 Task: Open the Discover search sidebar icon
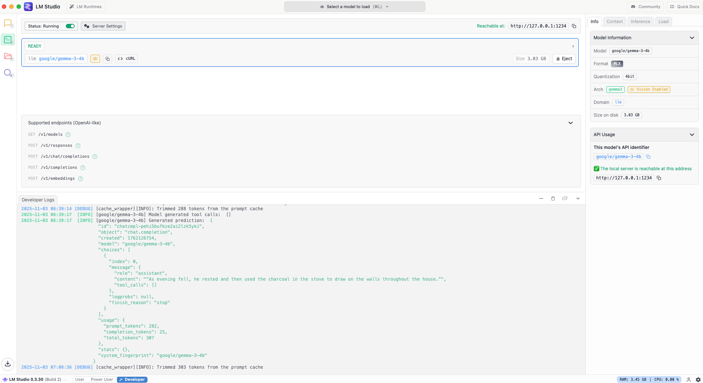(x=8, y=73)
